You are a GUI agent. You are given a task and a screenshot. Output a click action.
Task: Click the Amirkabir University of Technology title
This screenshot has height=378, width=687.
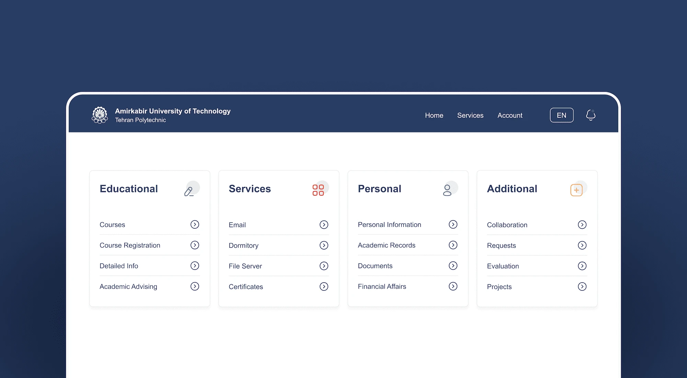[x=173, y=111]
